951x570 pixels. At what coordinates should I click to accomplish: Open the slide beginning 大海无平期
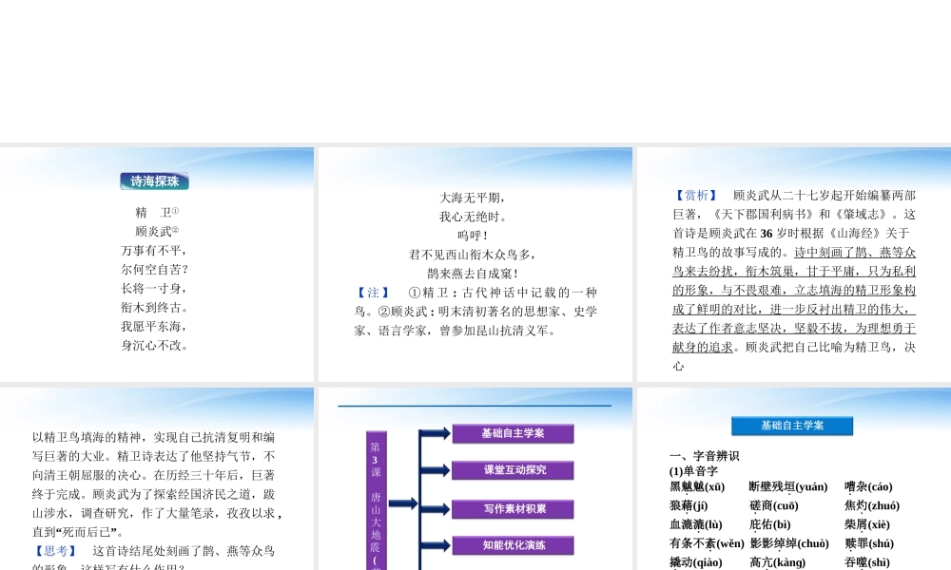[475, 264]
